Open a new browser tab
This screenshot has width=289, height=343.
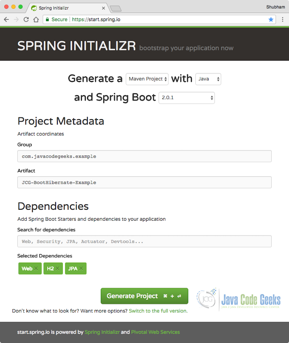tap(116, 8)
